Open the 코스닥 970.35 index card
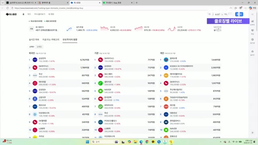 pyautogui.click(x=150, y=29)
